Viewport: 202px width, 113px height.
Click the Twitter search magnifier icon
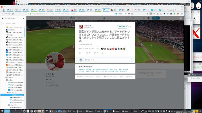point(144,18)
